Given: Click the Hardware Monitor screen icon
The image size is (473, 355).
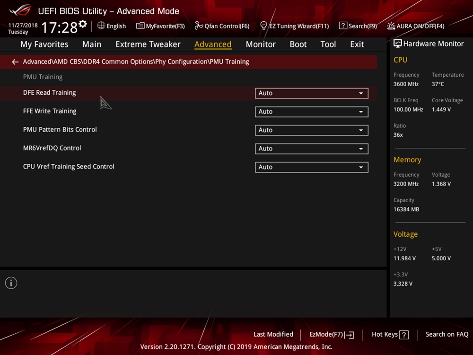Looking at the screenshot, I should click(x=398, y=44).
